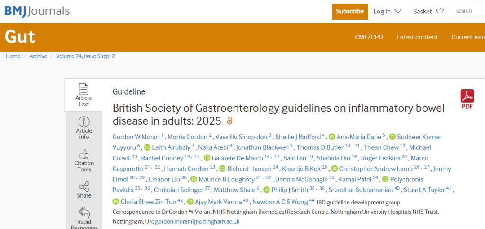This screenshot has width=485, height=229.
Task: Click the Archive breadcrumb link
Action: pyautogui.click(x=38, y=56)
